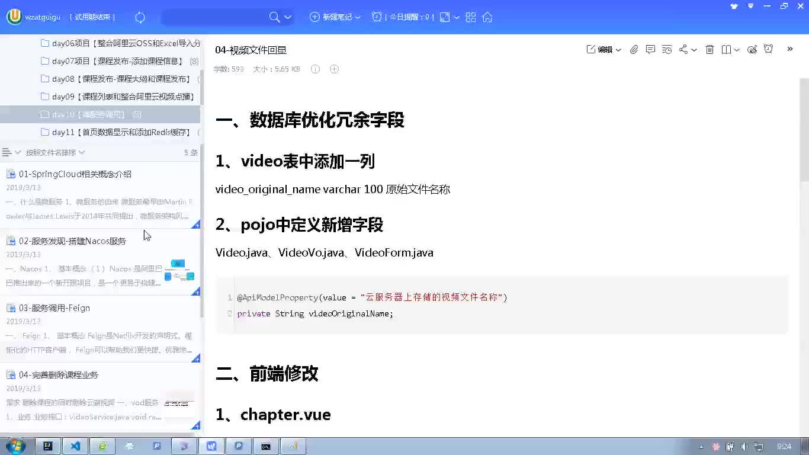This screenshot has width=809, height=455.
Task: Delete the note with trash icon
Action: coord(710,50)
